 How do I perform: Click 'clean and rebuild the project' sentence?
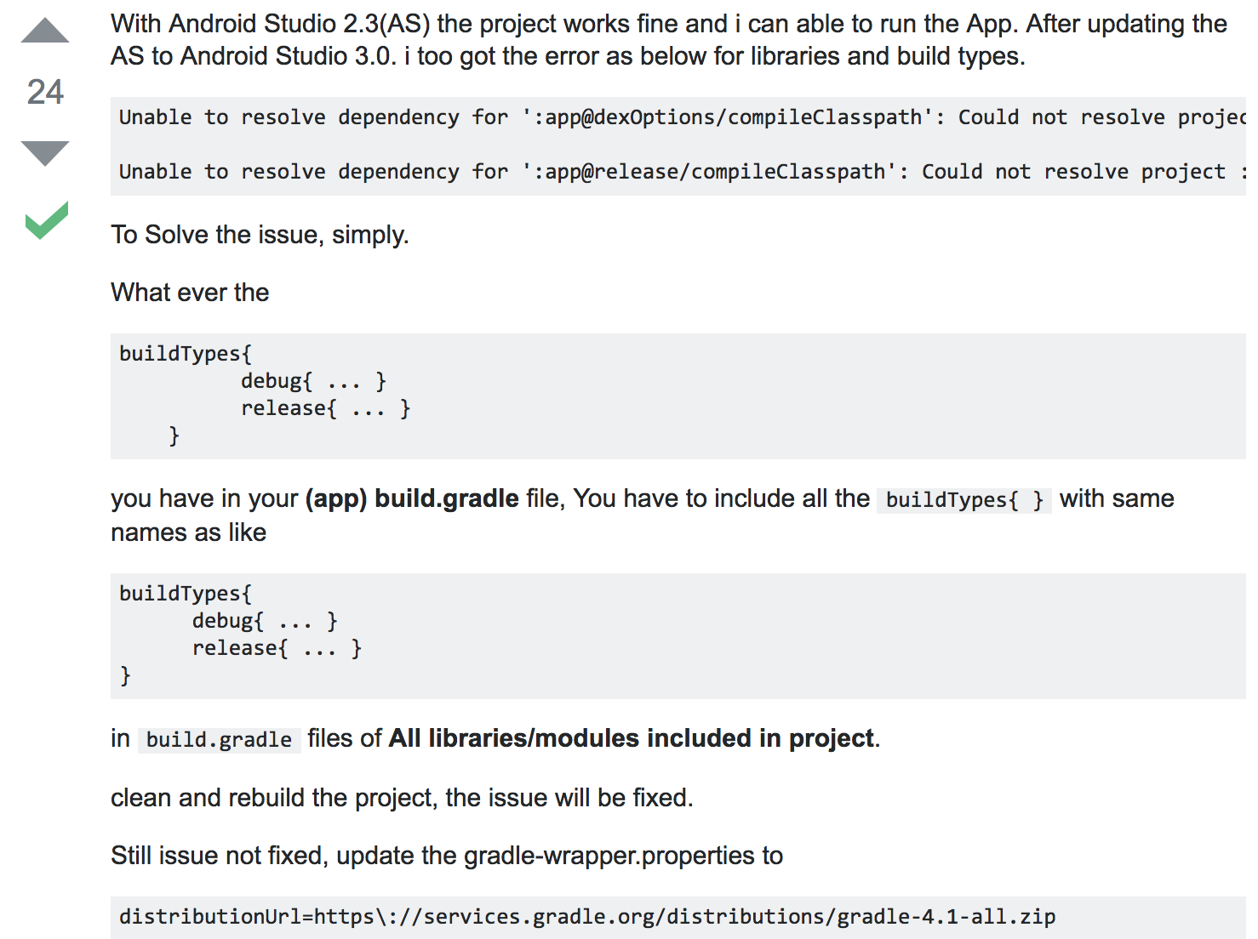(x=402, y=798)
